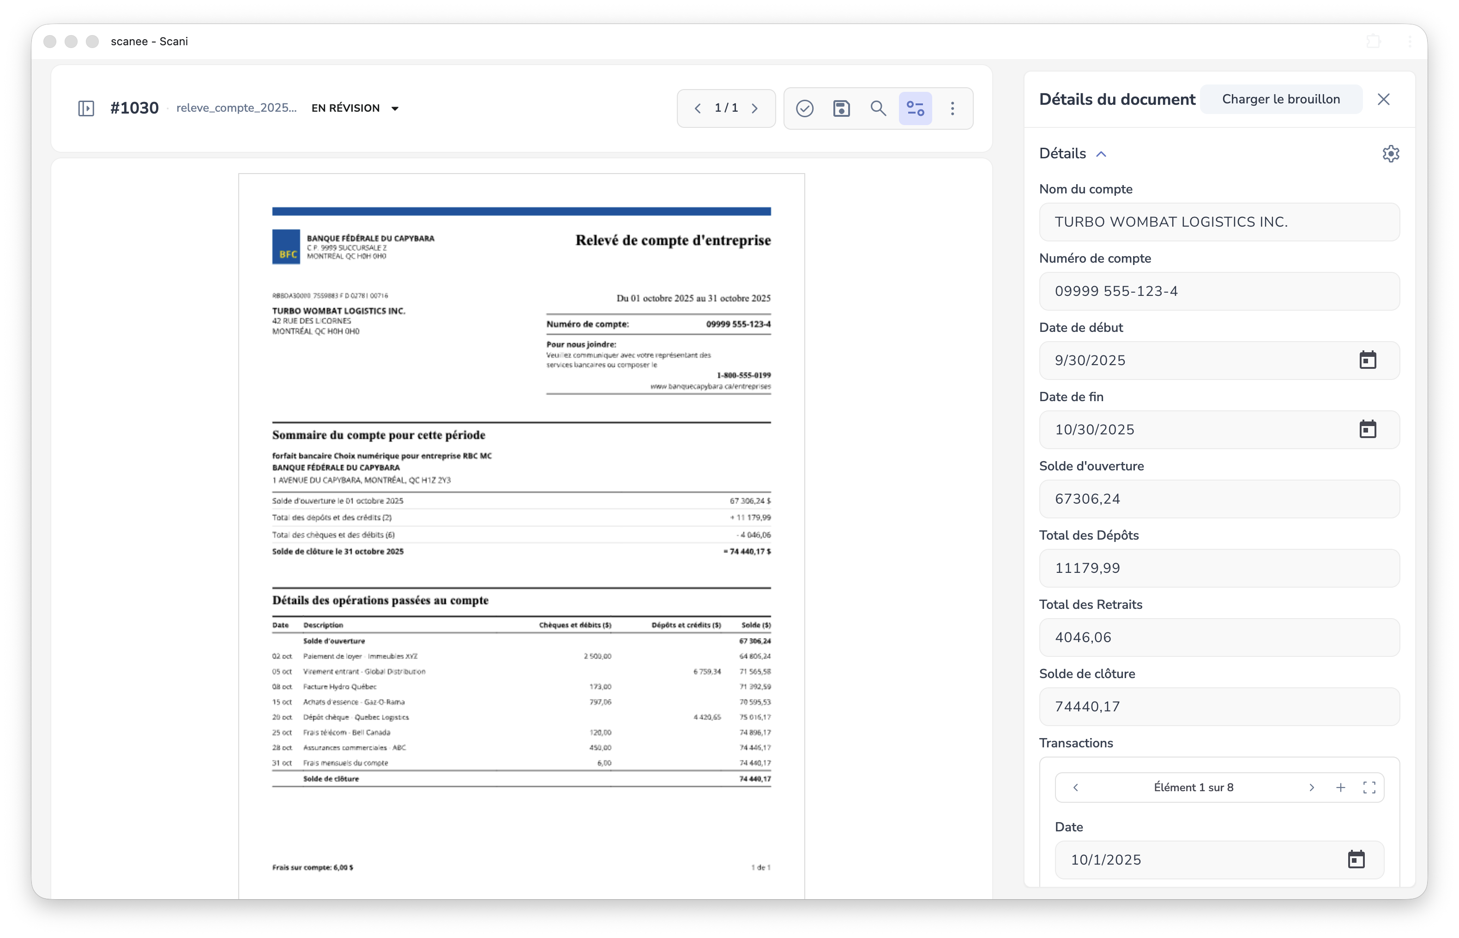Open the Date de fin calendar picker
This screenshot has width=1459, height=938.
pos(1368,429)
